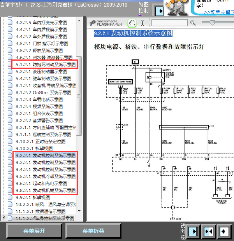Click the tree scroll down arrow

point(79,211)
